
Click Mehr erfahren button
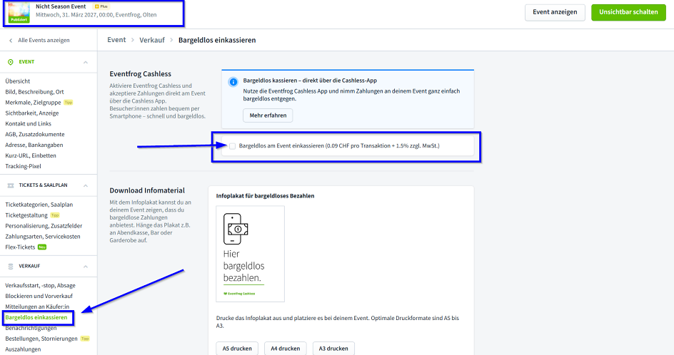268,115
